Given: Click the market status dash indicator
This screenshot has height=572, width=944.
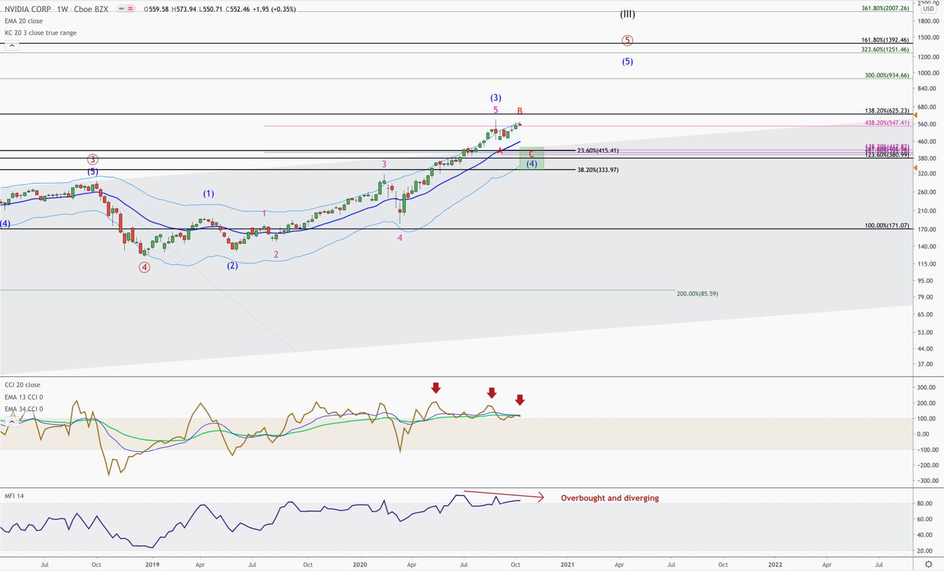Looking at the screenshot, I should coord(121,9).
